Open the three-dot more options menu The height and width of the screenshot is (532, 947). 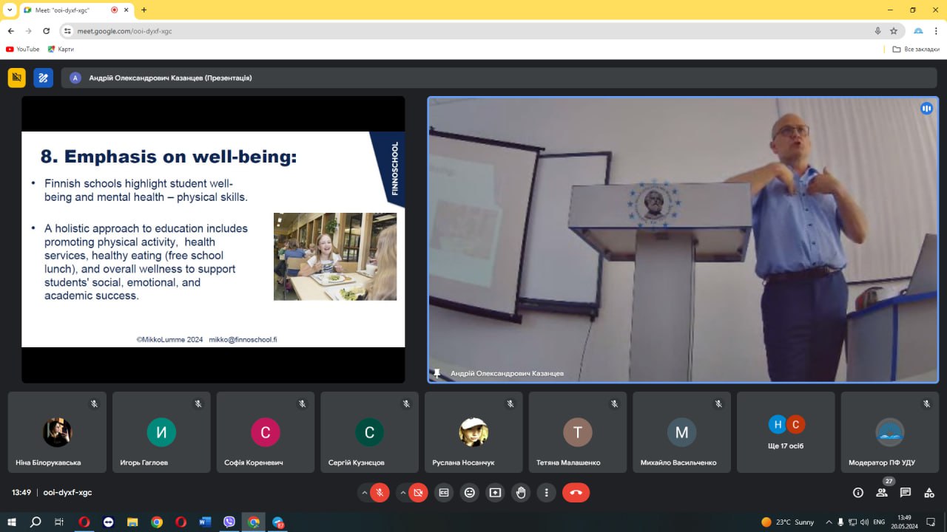point(547,492)
